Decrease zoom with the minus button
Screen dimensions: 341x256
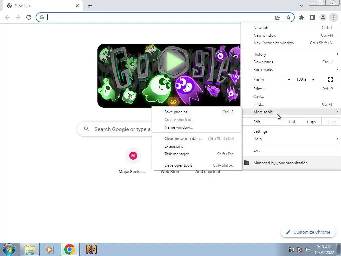click(x=289, y=79)
